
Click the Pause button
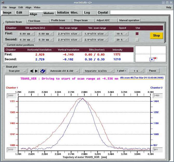[153, 71]
